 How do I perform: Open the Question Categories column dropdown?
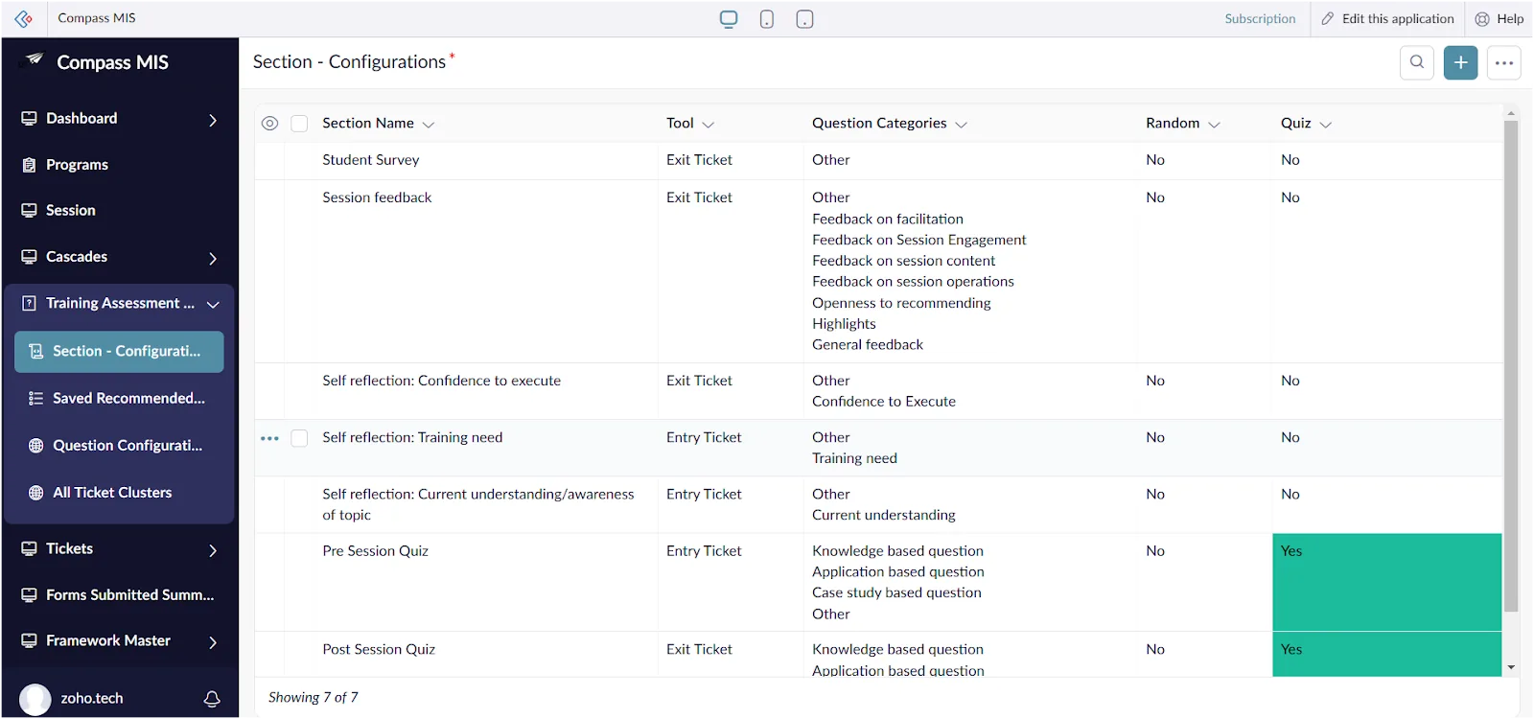point(962,125)
